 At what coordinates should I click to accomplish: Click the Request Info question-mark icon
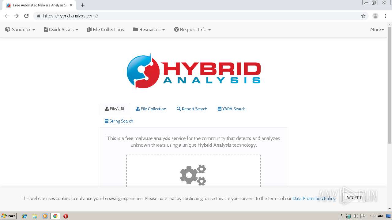coord(176,29)
